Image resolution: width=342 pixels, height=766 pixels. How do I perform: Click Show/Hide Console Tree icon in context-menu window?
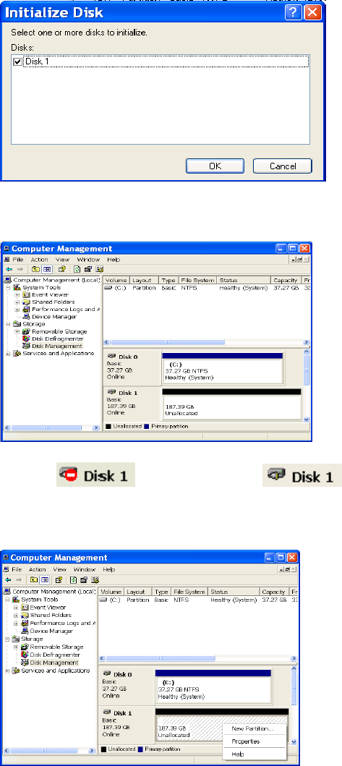click(x=43, y=580)
